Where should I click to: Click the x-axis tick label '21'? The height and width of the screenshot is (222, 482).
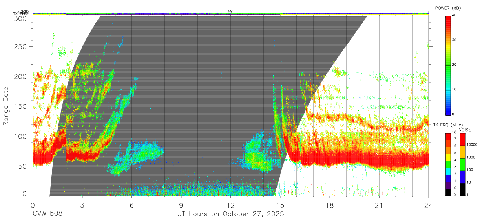379,205
